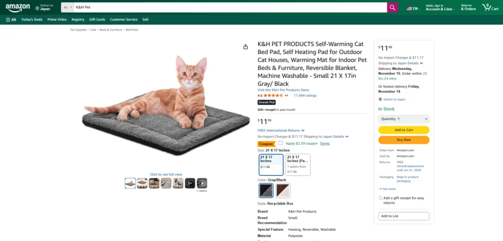Enable gift receipt for easy returns

(x=381, y=198)
